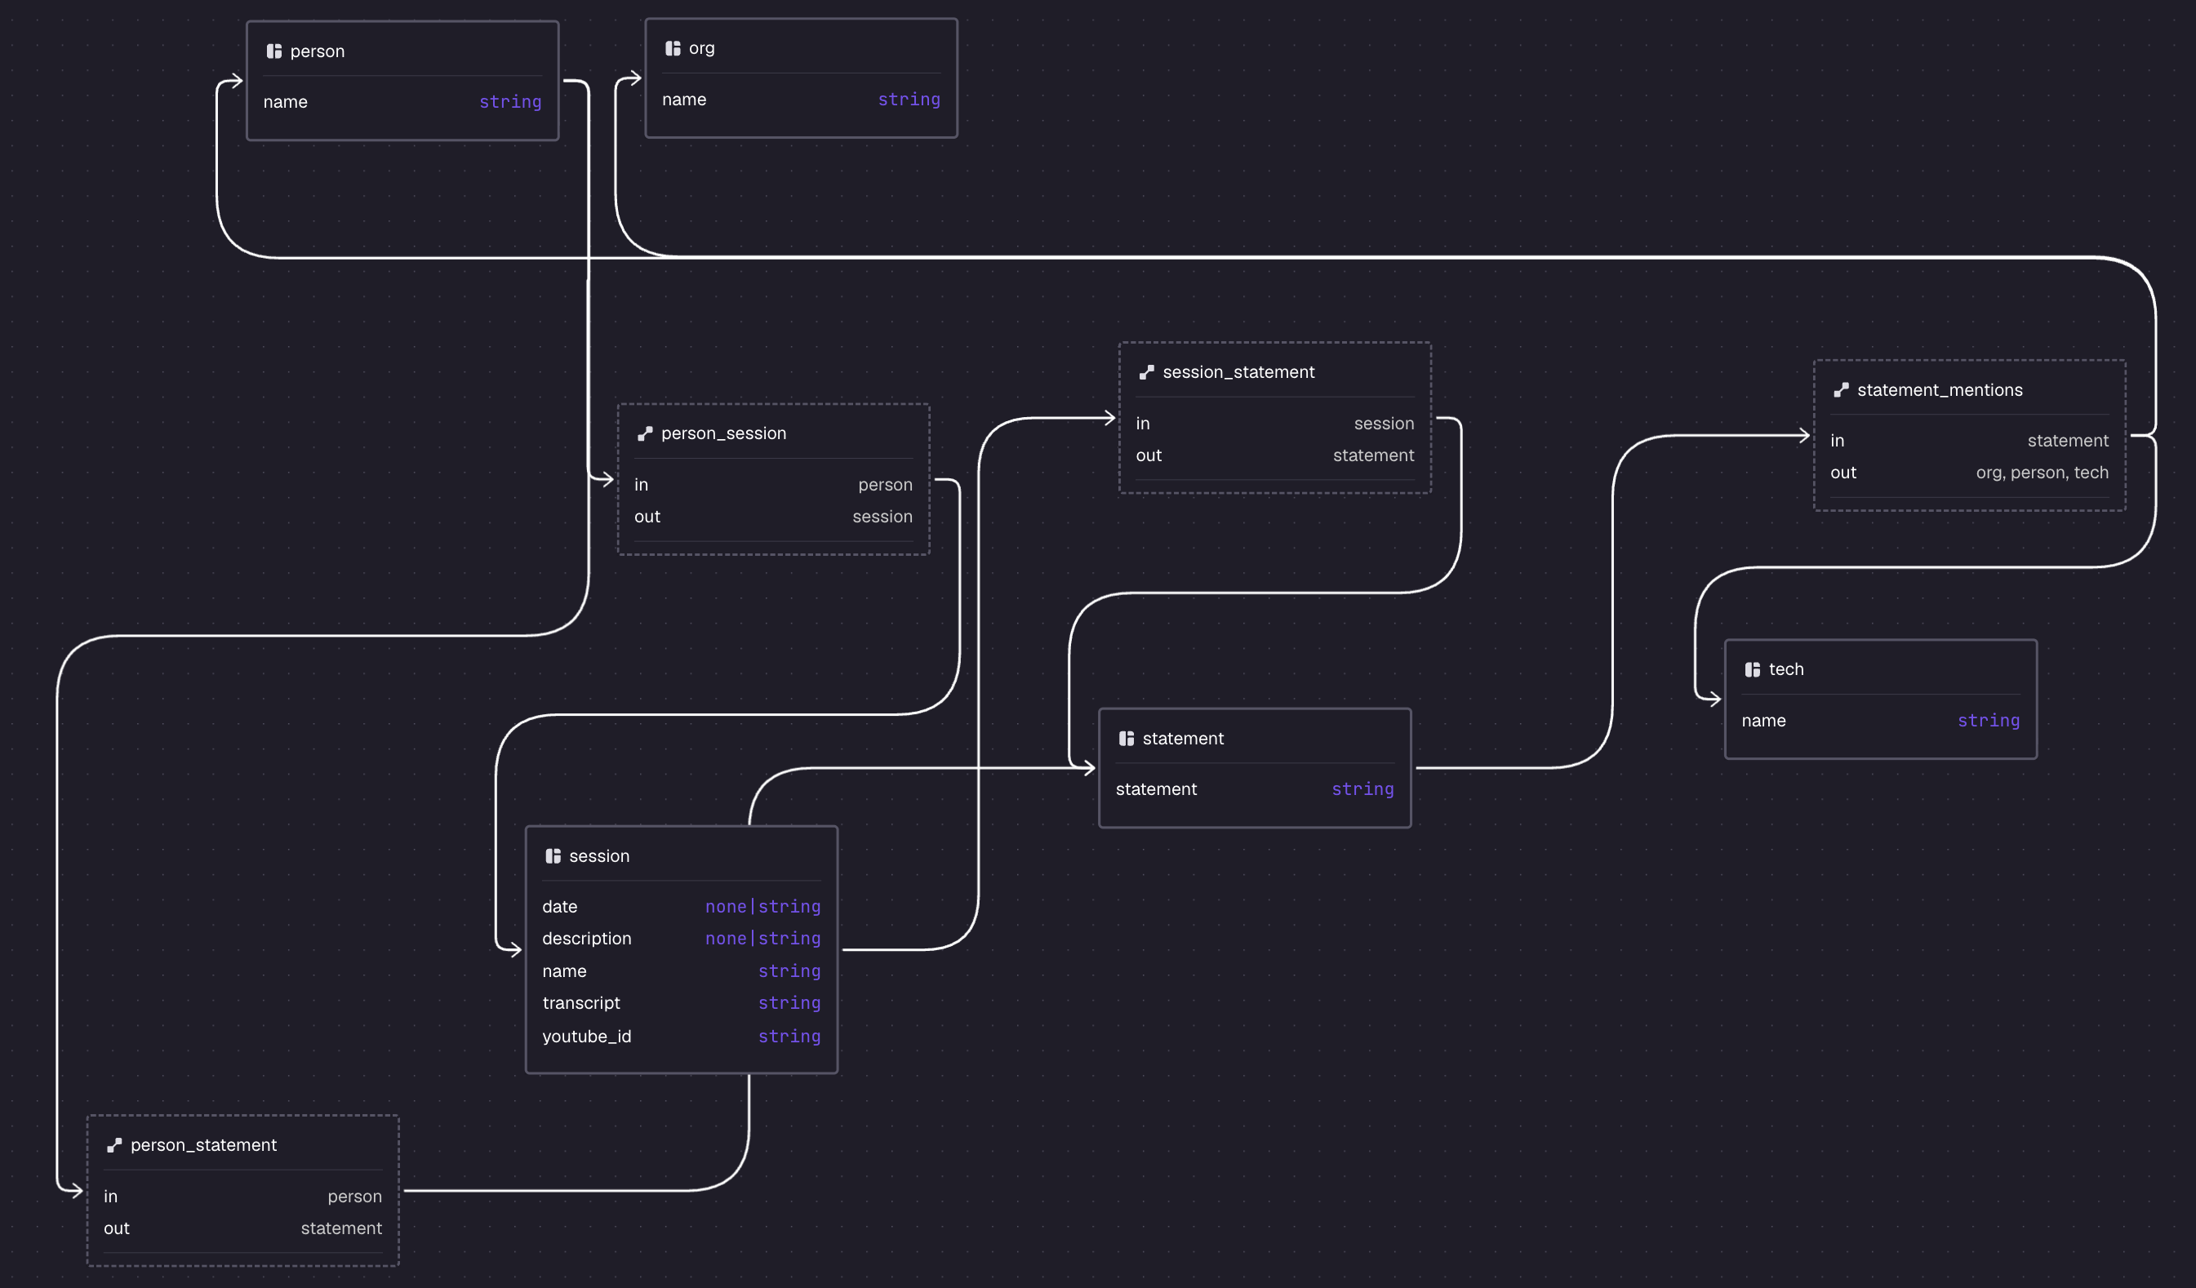
Task: Select the statement_mentions relation title
Action: click(x=1940, y=389)
